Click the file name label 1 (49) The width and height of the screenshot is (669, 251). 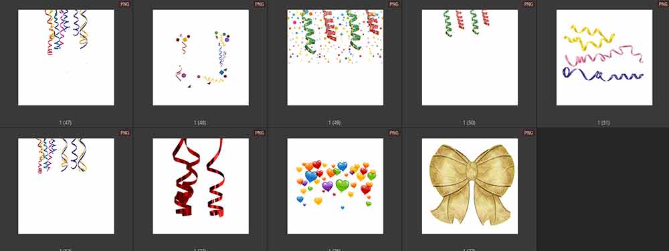pos(334,123)
